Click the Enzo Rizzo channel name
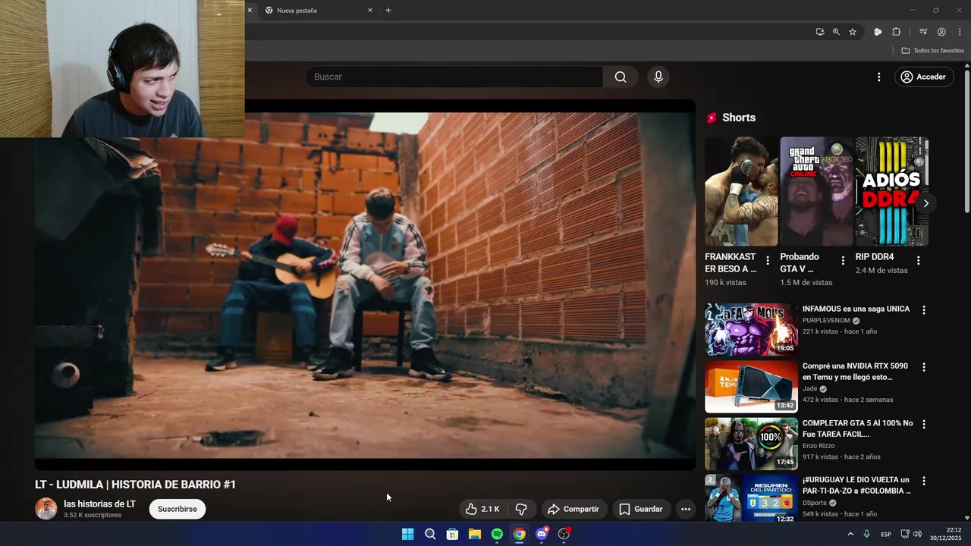Image resolution: width=971 pixels, height=546 pixels. click(x=819, y=446)
